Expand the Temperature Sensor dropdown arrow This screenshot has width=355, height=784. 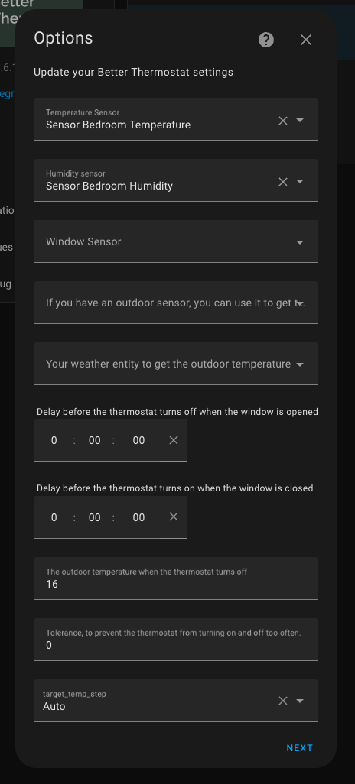300,121
